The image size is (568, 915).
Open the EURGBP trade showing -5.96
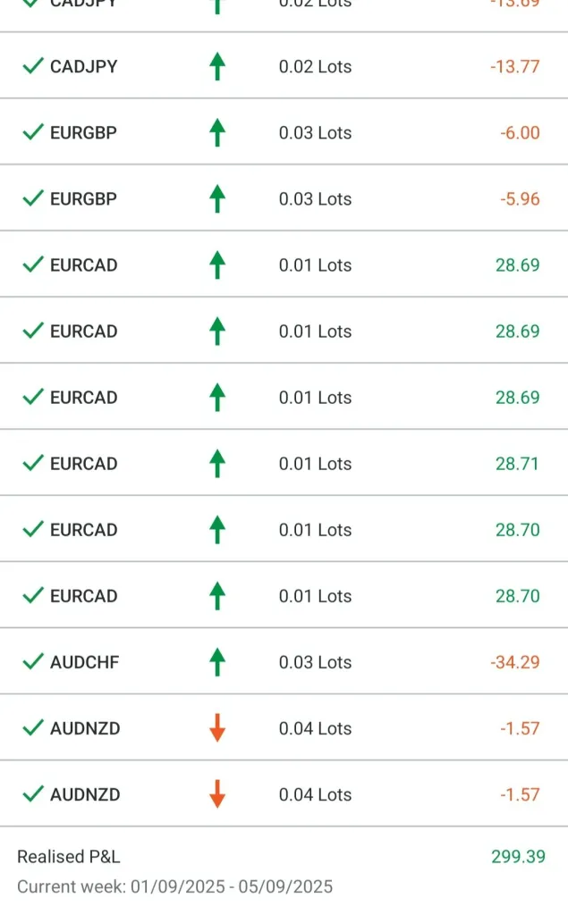pyautogui.click(x=83, y=199)
